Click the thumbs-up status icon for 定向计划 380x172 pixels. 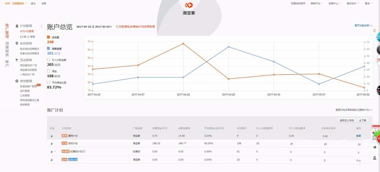point(52,160)
